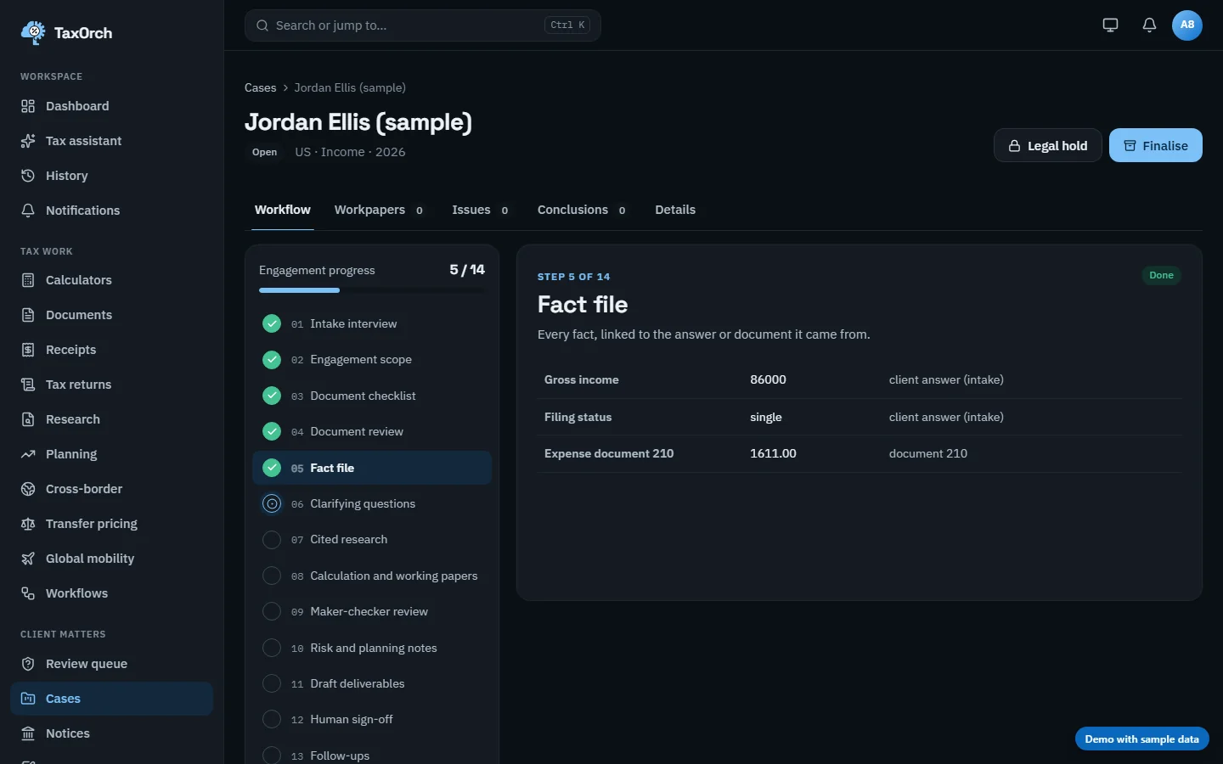Image resolution: width=1223 pixels, height=764 pixels.
Task: Click the Ctrl K shortcut badge
Action: point(567,25)
